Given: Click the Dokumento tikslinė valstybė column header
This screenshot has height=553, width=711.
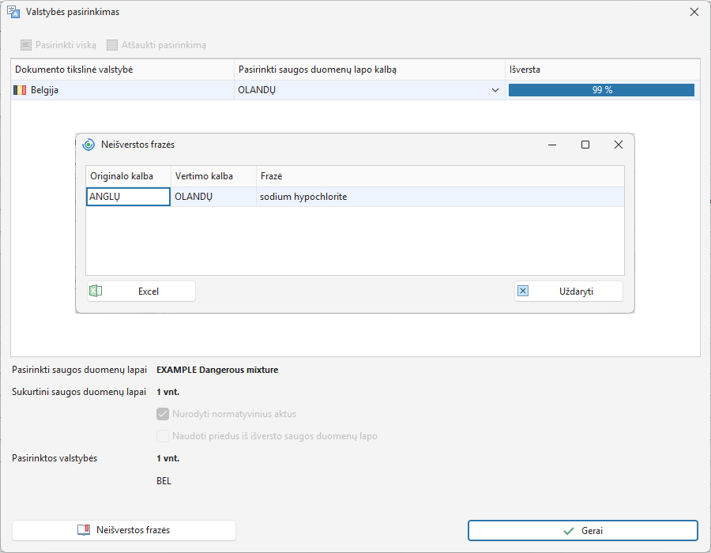Looking at the screenshot, I should 122,70.
